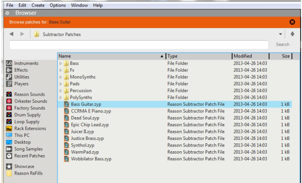Select the Recent Patches clock icon
302x183 pixels.
[9, 156]
